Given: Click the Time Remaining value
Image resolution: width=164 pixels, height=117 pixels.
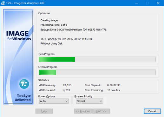Looking at the screenshot, I should pos(114,90).
